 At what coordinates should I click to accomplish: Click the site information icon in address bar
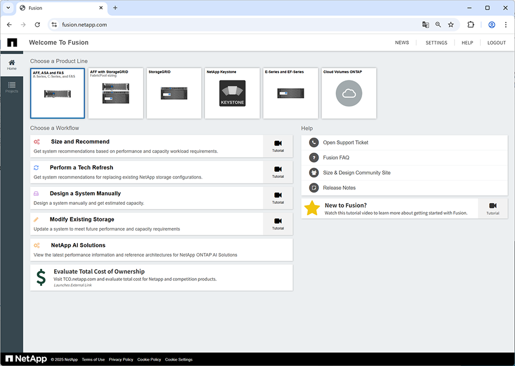[55, 25]
